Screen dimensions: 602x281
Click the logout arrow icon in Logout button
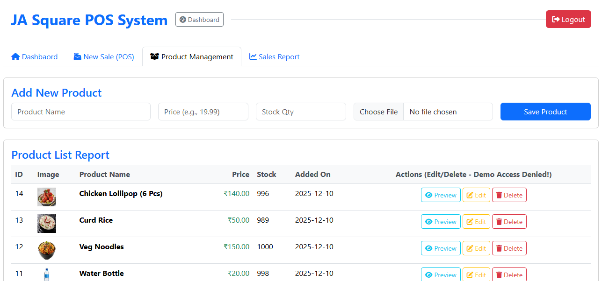point(556,19)
